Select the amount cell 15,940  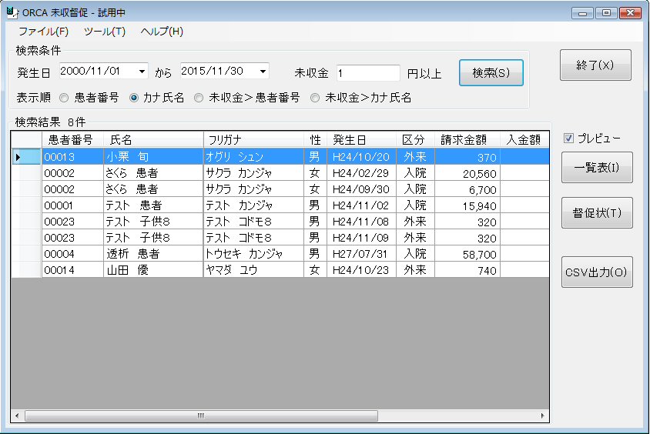467,205
